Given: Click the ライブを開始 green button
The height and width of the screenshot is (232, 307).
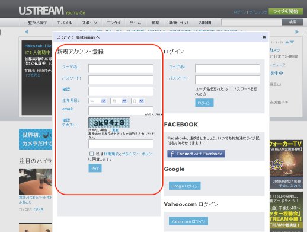Looking at the screenshot, I should click(286, 11).
